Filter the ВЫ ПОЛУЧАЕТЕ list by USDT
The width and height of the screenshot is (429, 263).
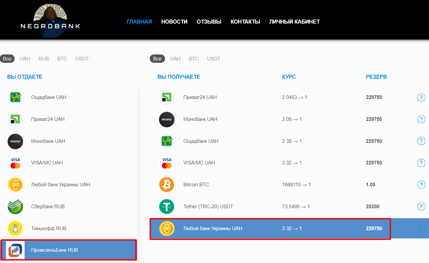point(214,59)
